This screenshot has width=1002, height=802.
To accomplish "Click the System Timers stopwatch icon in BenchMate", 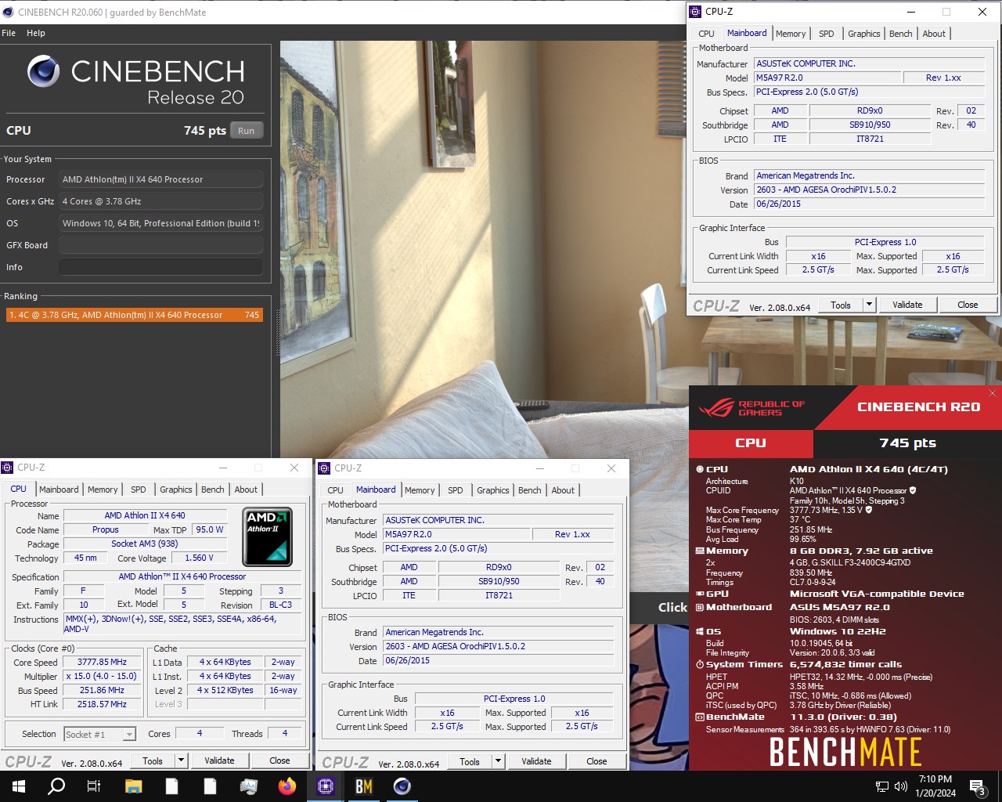I will (x=699, y=664).
